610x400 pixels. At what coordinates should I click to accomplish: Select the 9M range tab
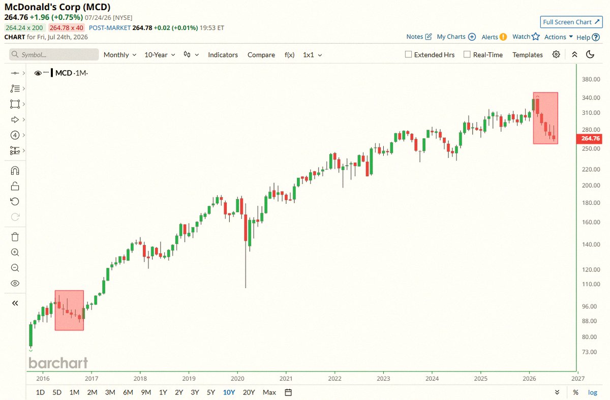[146, 392]
